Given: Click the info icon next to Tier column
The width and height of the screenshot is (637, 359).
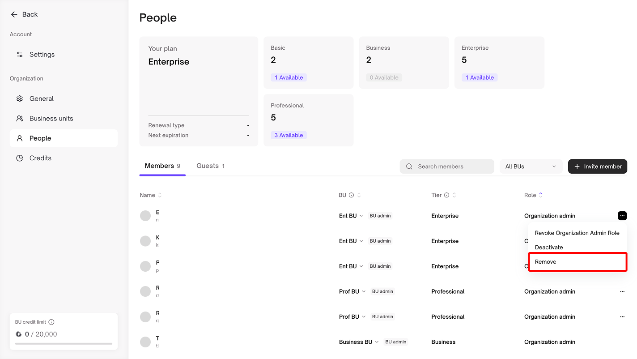Looking at the screenshot, I should [x=446, y=195].
